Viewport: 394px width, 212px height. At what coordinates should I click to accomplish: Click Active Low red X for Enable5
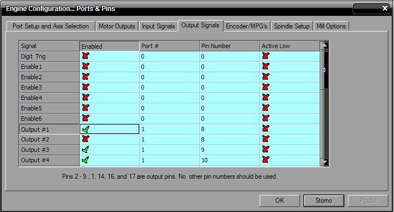pyautogui.click(x=266, y=108)
